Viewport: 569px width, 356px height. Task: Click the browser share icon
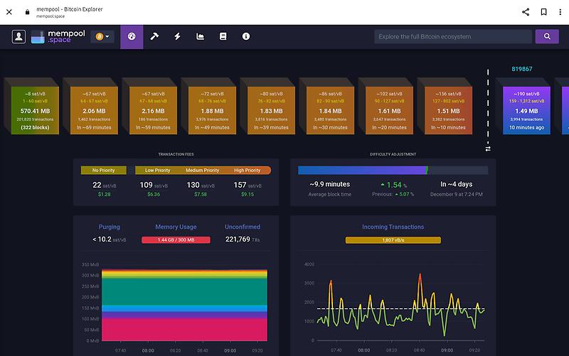click(x=526, y=11)
